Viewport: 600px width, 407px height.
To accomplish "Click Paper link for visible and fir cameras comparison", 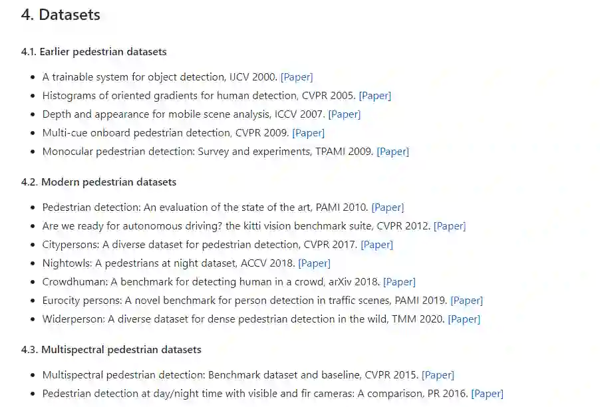I will pyautogui.click(x=488, y=394).
